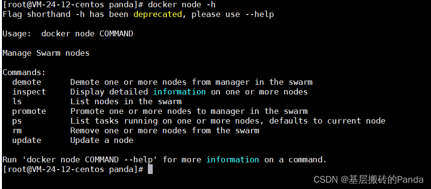Image resolution: width=431 pixels, height=189 pixels.
Task: Click the '--help' text in deprecation notice
Action: (x=259, y=15)
